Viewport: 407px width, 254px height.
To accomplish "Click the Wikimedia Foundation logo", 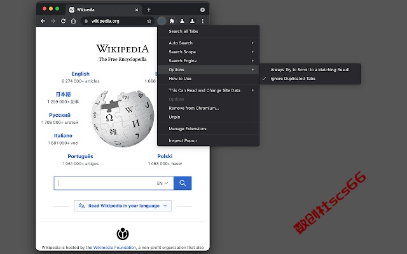I will coord(123,234).
